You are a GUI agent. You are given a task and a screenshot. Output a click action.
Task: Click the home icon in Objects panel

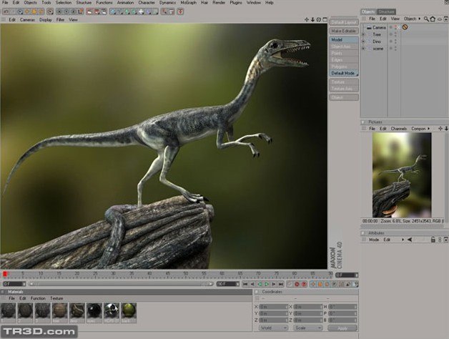coord(432,19)
